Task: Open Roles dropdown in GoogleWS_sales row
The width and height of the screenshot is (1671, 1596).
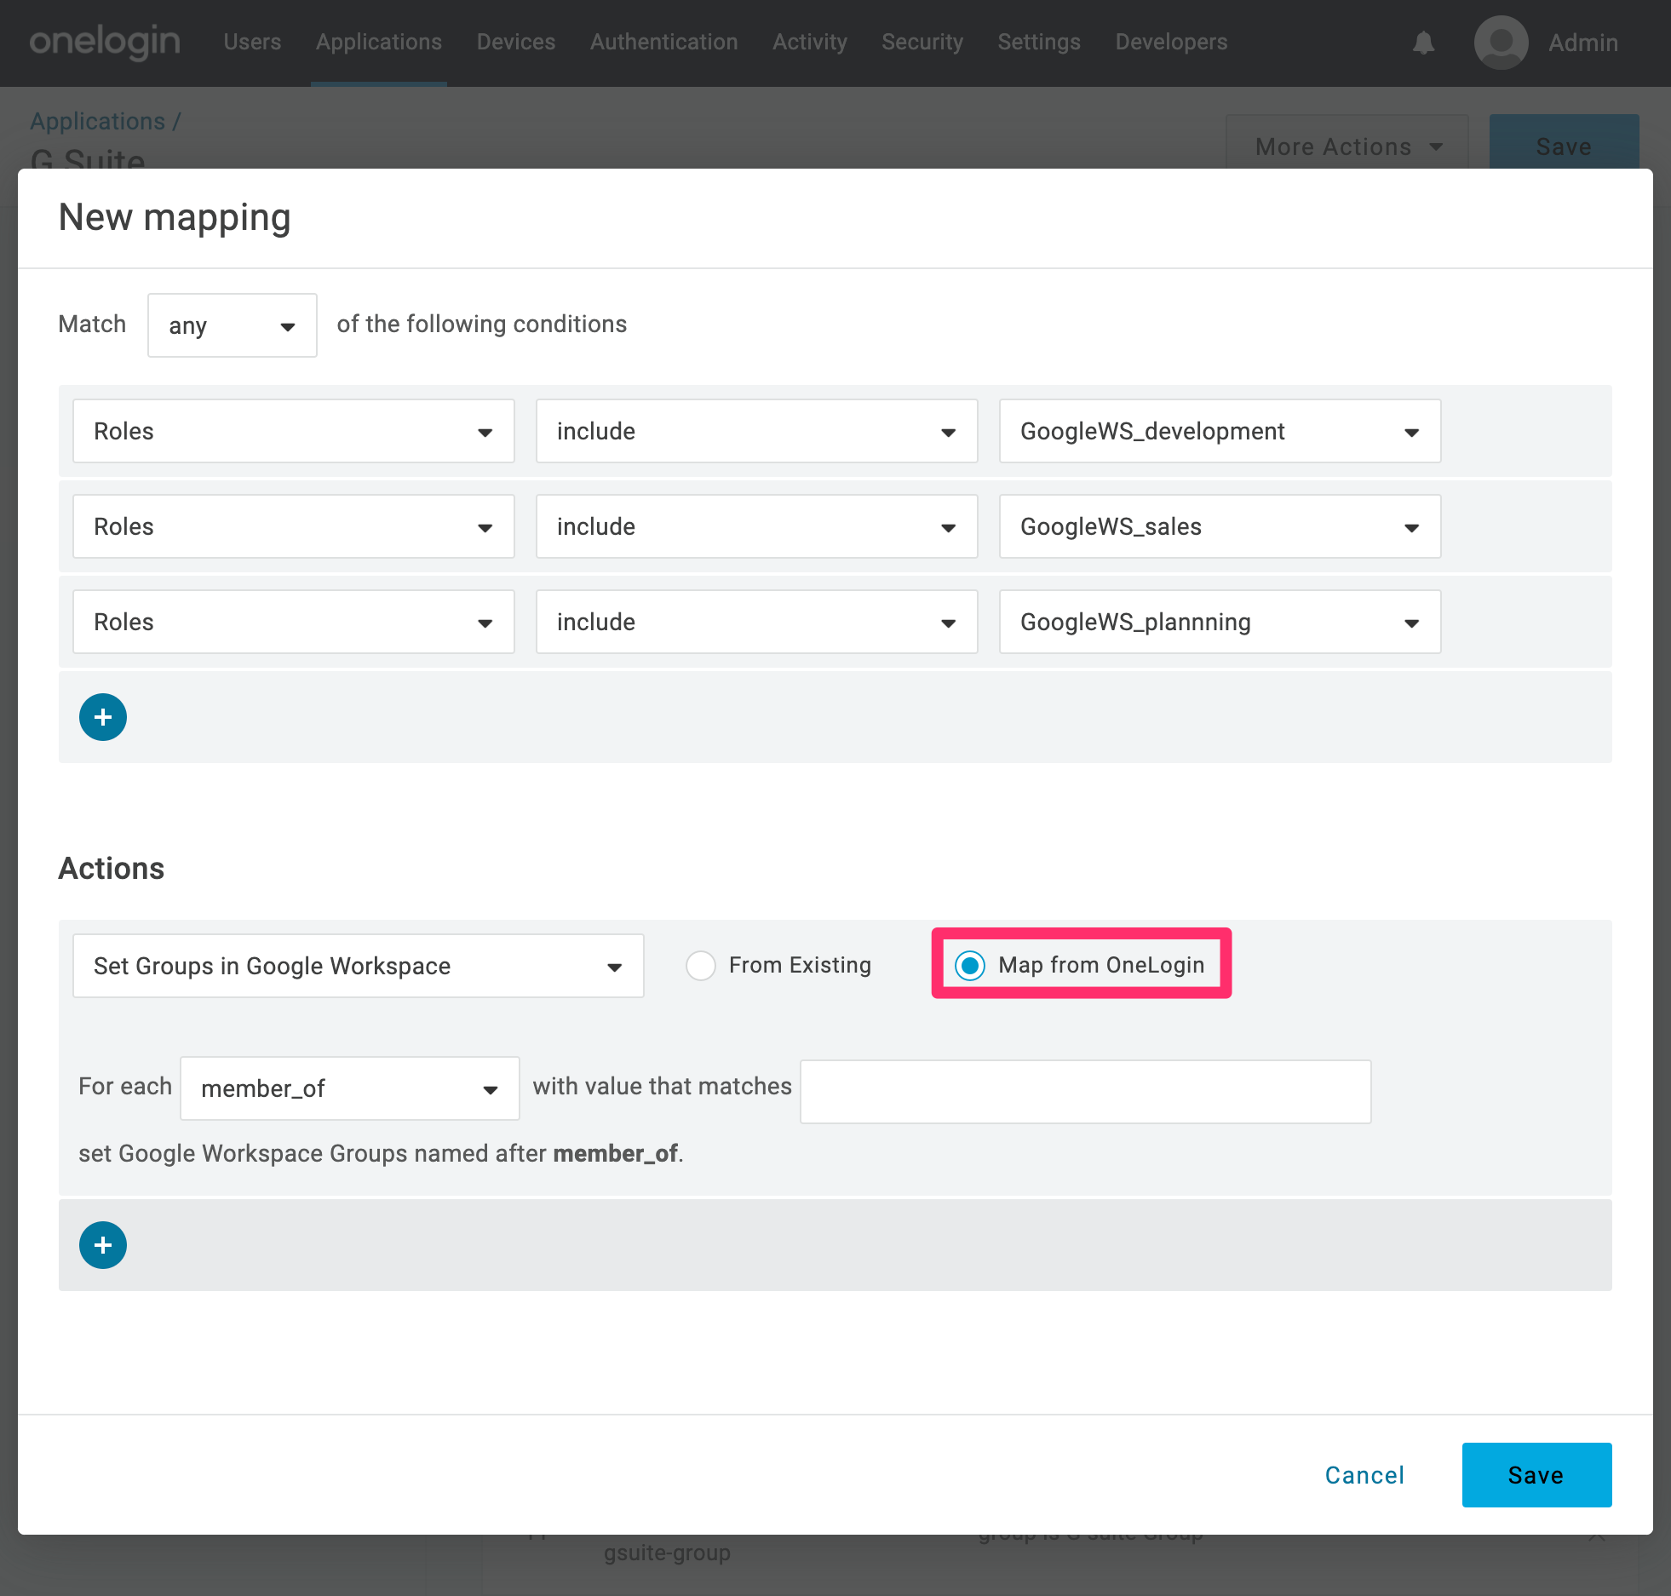Action: coord(294,526)
